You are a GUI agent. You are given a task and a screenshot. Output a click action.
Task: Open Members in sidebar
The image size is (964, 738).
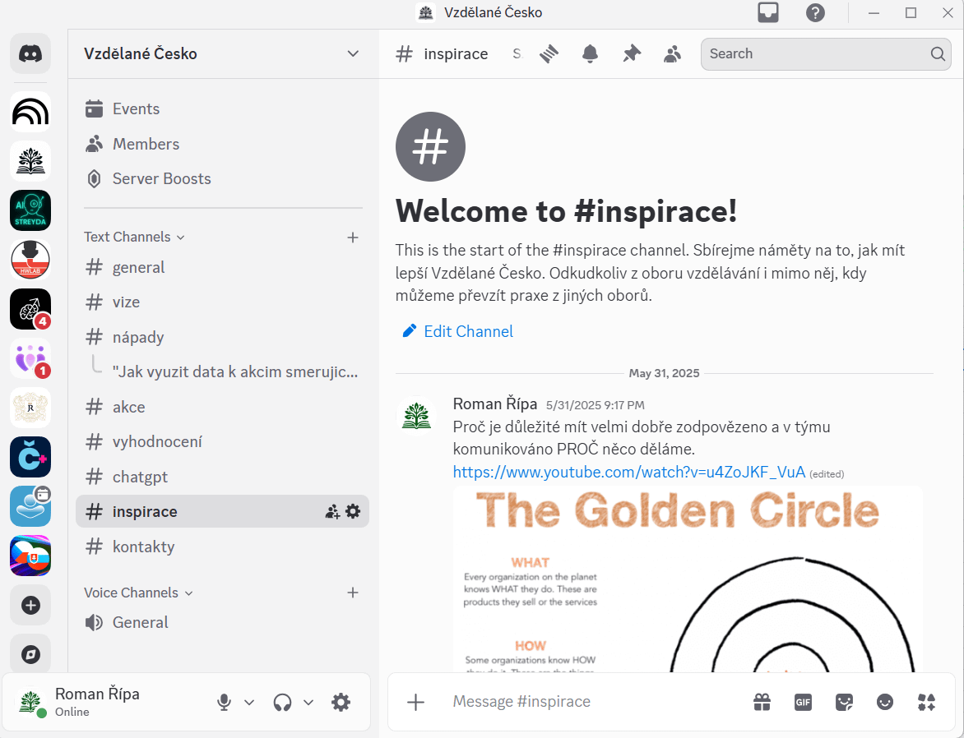223,144
